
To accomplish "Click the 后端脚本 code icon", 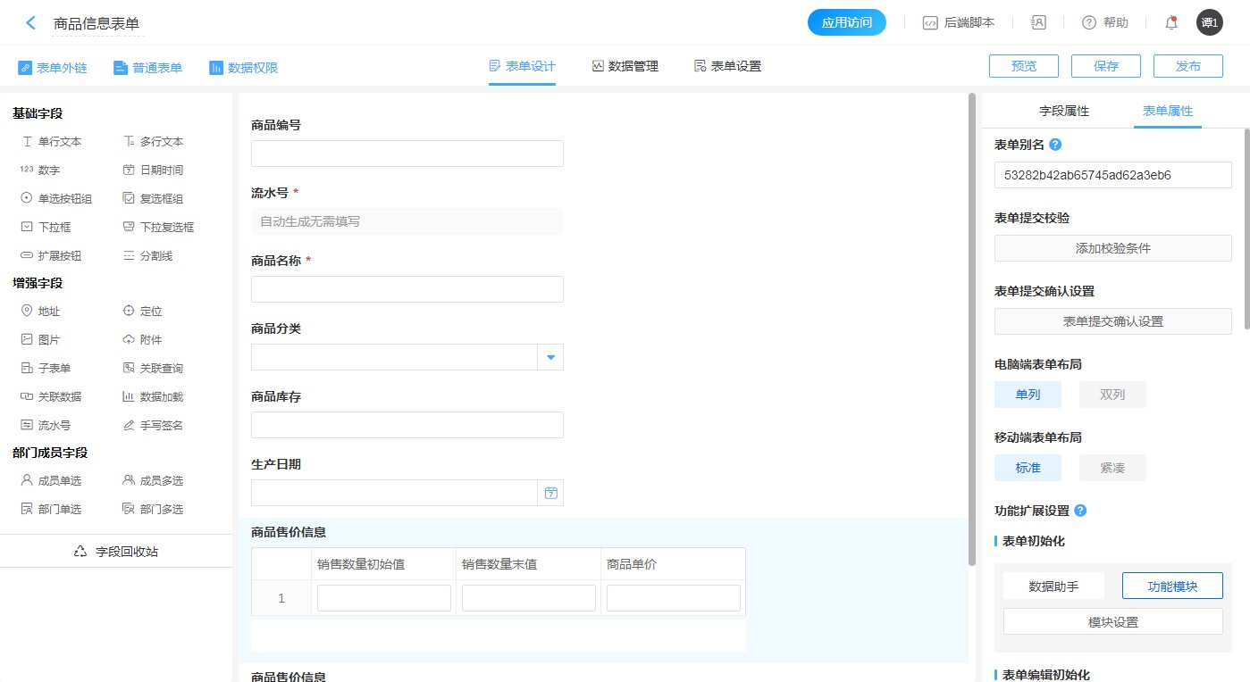I will pyautogui.click(x=930, y=23).
